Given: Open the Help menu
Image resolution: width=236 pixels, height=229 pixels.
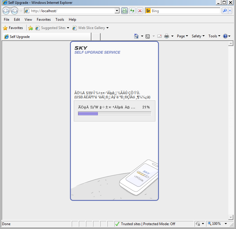Looking at the screenshot, I should coord(72,20).
